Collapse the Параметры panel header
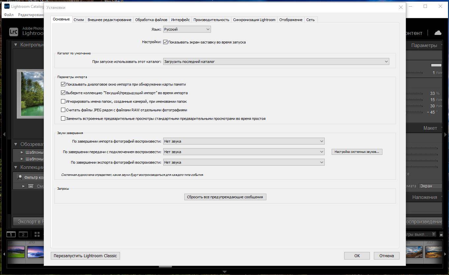449x275 pixels. (424, 45)
